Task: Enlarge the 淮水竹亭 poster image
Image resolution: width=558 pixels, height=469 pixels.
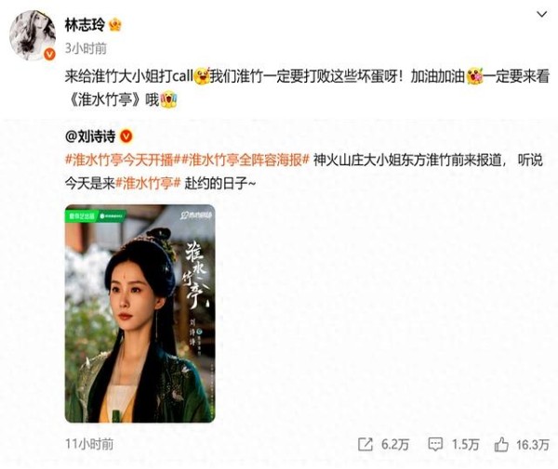Action: coord(139,313)
